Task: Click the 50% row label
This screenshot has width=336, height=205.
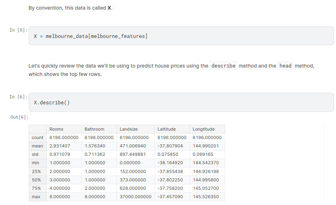Action: click(x=36, y=180)
